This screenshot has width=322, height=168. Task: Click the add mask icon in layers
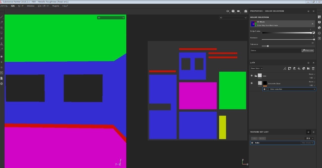pyautogui.click(x=290, y=68)
